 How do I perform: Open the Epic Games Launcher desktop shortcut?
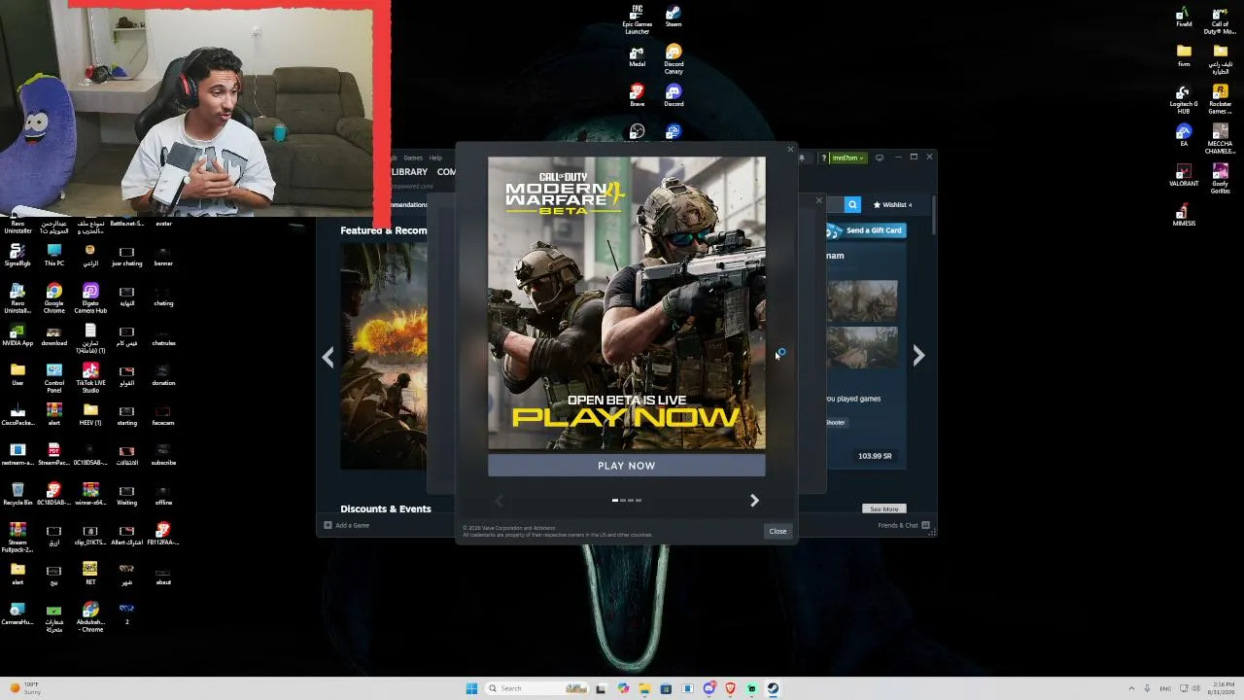coord(638,19)
